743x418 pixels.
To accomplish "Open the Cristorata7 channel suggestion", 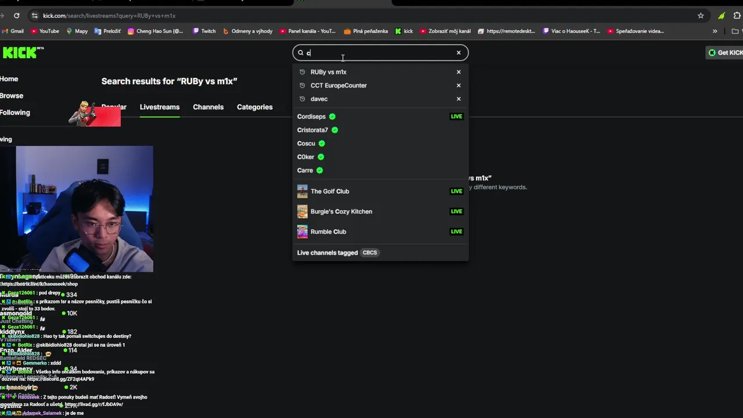I will coord(380,130).
